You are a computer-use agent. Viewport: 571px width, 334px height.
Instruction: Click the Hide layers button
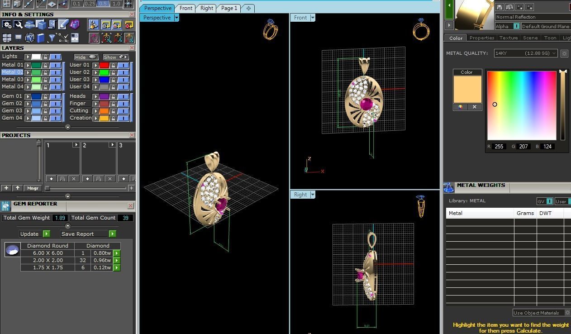pyautogui.click(x=86, y=57)
